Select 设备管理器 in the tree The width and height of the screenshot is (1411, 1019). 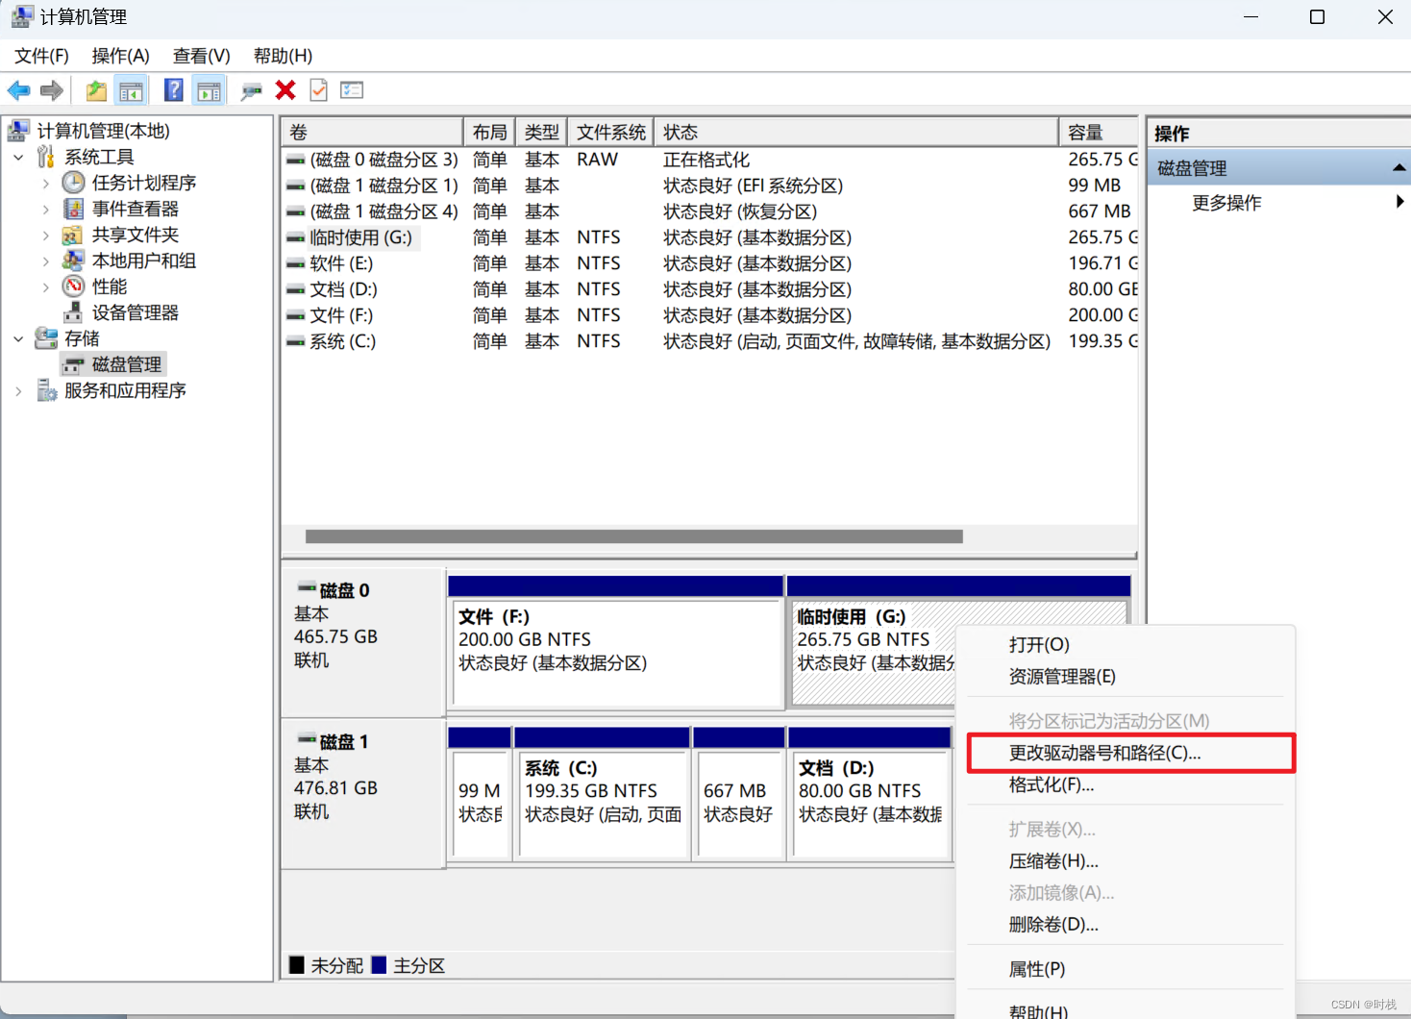pos(136,312)
